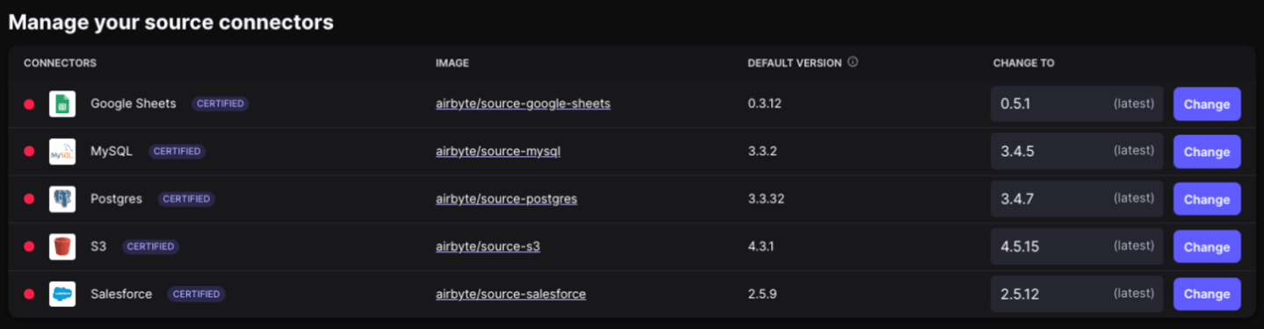
Task: Click the Salesforce cloud logo
Action: 62,294
